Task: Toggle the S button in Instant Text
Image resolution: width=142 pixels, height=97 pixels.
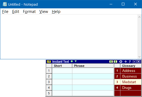Action: tap(115, 61)
